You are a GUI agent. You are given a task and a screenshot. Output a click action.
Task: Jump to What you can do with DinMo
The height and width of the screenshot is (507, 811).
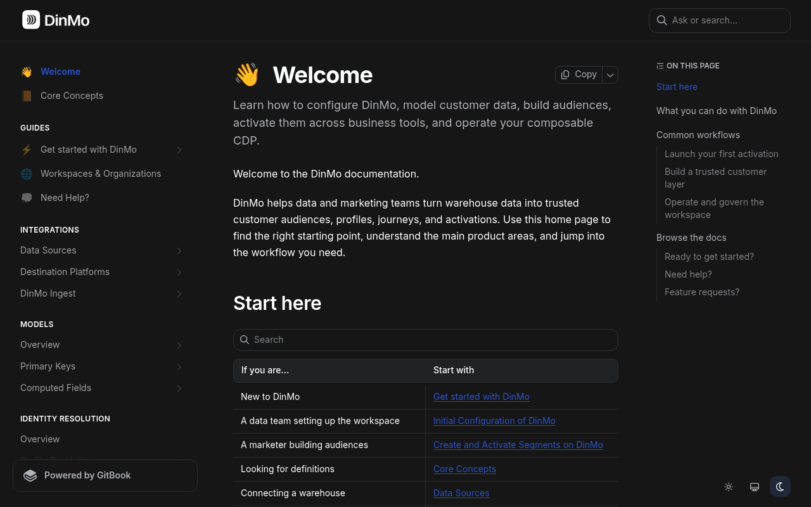(x=717, y=111)
